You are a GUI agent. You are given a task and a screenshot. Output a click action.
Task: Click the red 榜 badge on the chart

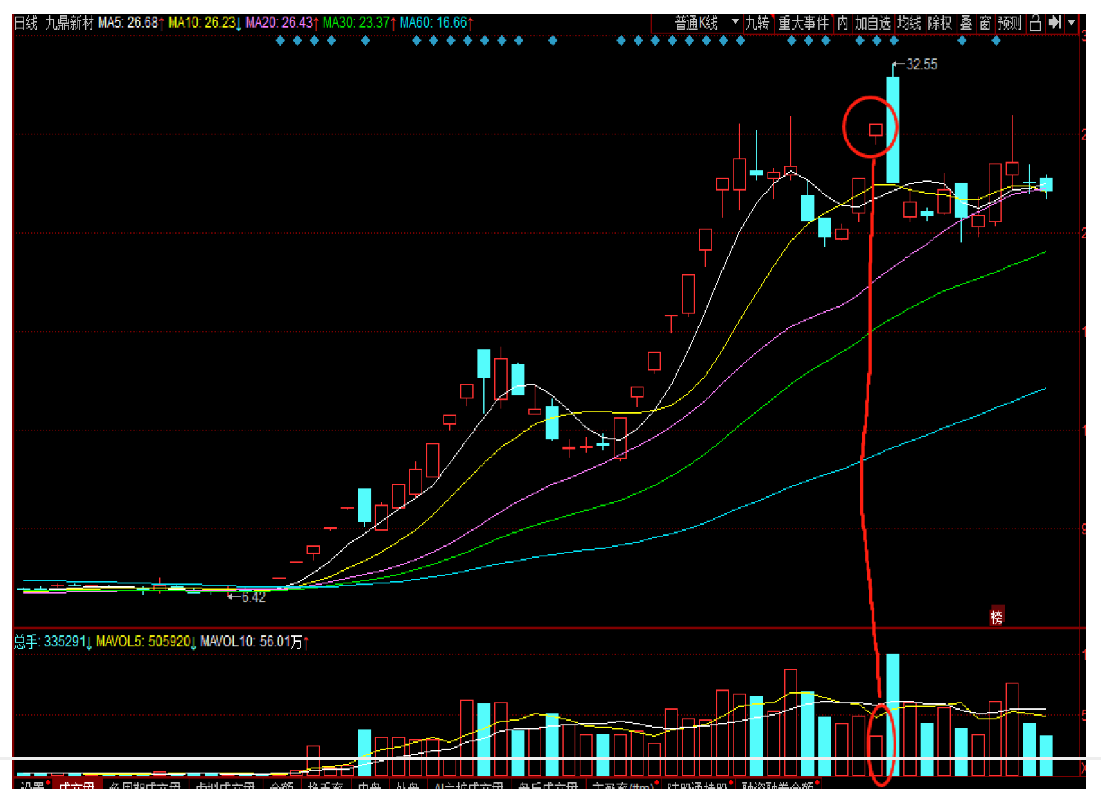[x=996, y=617]
